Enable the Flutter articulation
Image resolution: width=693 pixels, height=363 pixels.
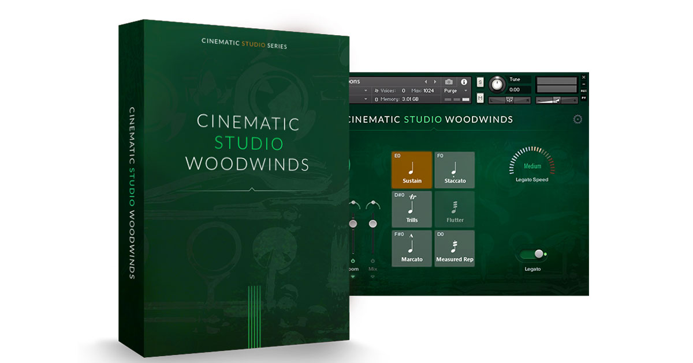point(454,209)
